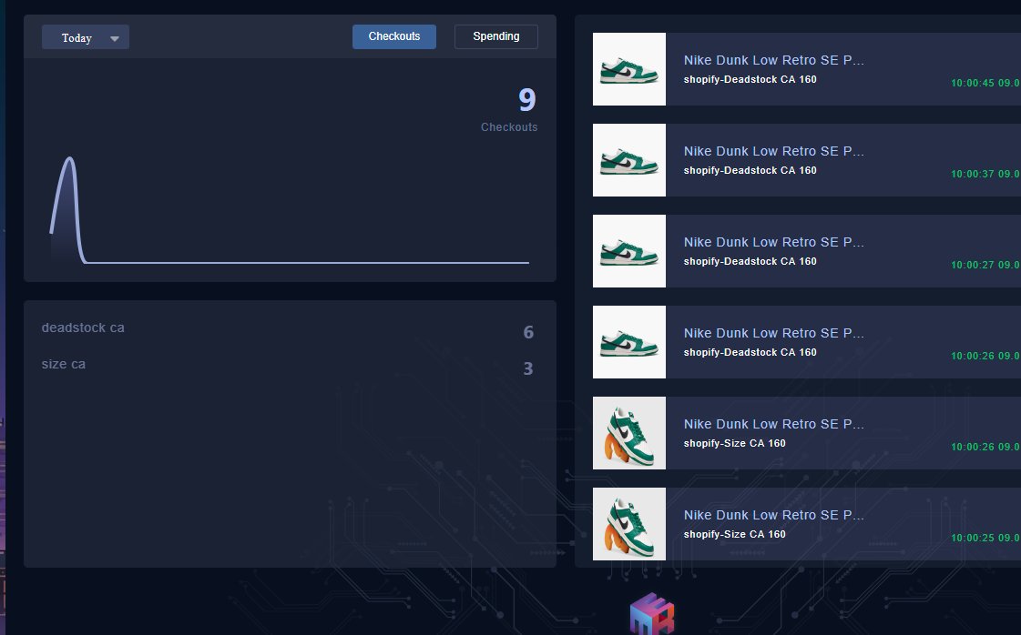Switch to the Checkouts tab
This screenshot has width=1021, height=635.
pos(394,36)
